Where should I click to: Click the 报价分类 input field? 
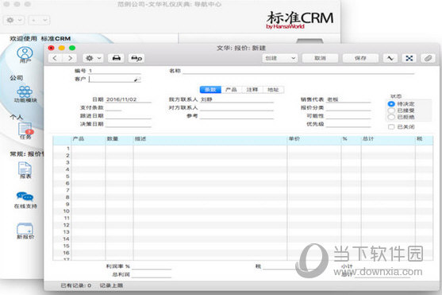click(348, 107)
